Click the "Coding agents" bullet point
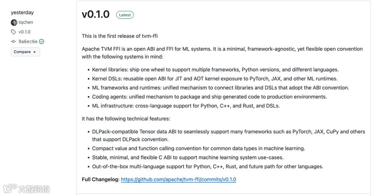 209,97
